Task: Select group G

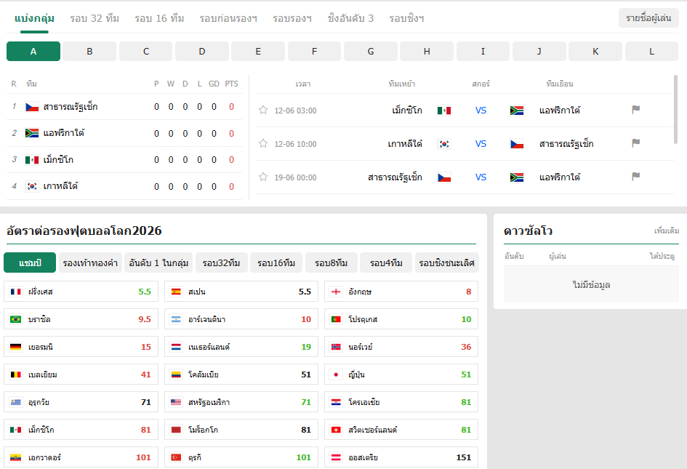Action: (371, 52)
